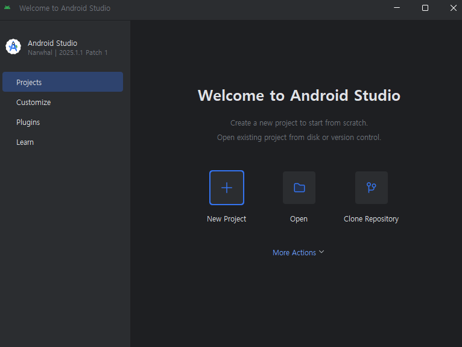Image resolution: width=462 pixels, height=347 pixels.
Task: Click the New Project plus icon
Action: [227, 188]
